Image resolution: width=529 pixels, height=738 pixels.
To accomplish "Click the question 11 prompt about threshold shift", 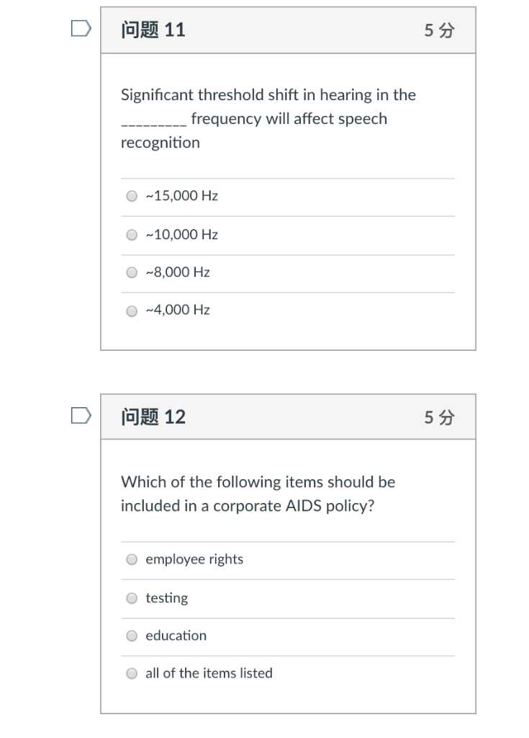I will coord(267,118).
